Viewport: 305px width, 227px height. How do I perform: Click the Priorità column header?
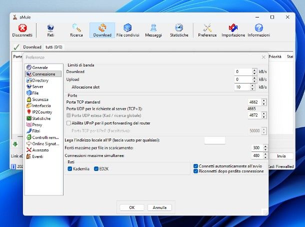click(x=275, y=56)
